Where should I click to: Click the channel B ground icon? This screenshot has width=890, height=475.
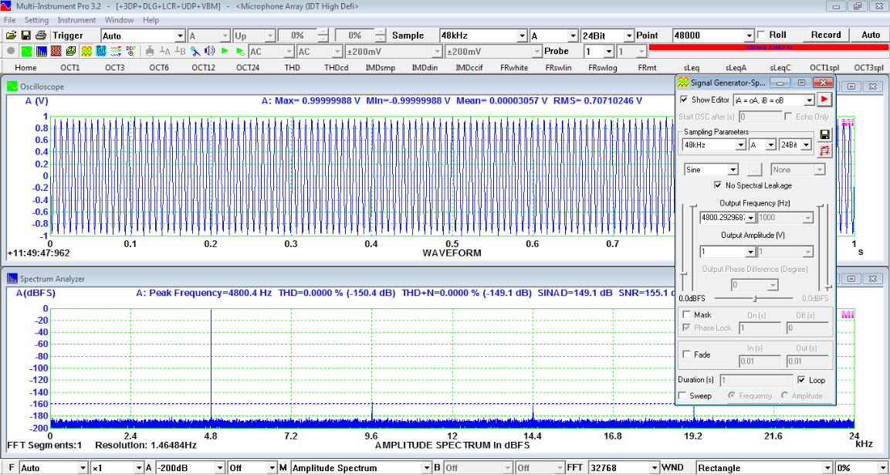[180, 51]
